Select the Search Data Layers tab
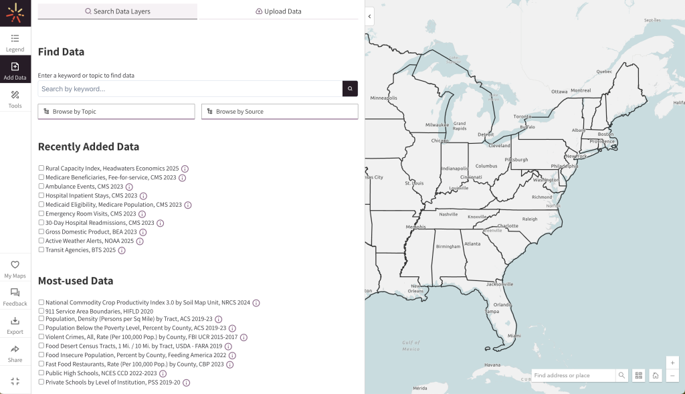The image size is (685, 394). pos(117,11)
